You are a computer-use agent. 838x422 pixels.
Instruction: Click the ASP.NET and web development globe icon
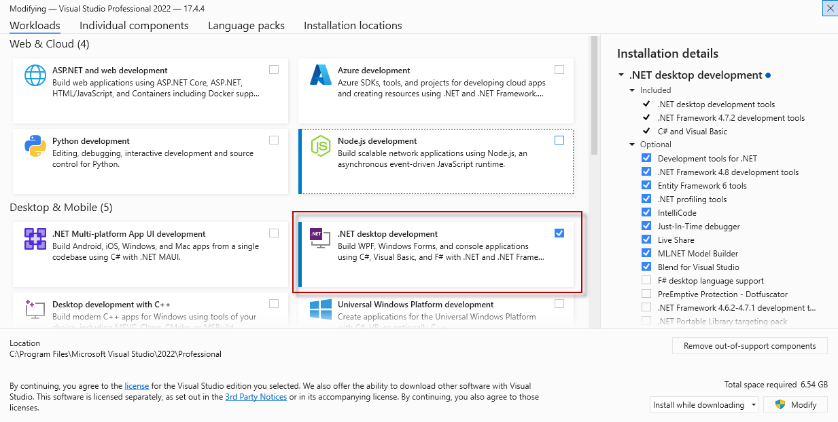coord(35,76)
